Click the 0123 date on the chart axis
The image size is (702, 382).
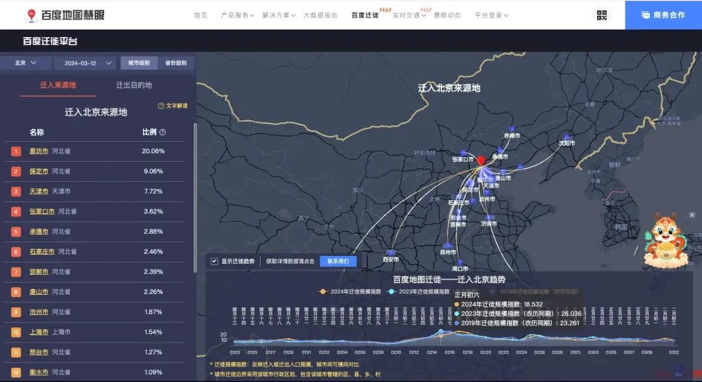pyautogui.click(x=235, y=353)
